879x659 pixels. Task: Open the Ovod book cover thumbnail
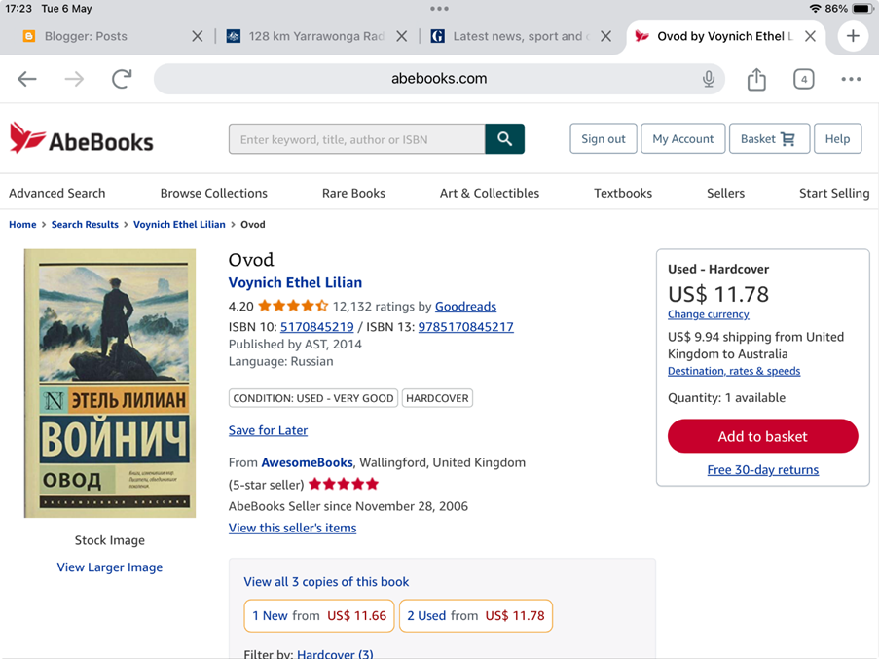tap(110, 384)
